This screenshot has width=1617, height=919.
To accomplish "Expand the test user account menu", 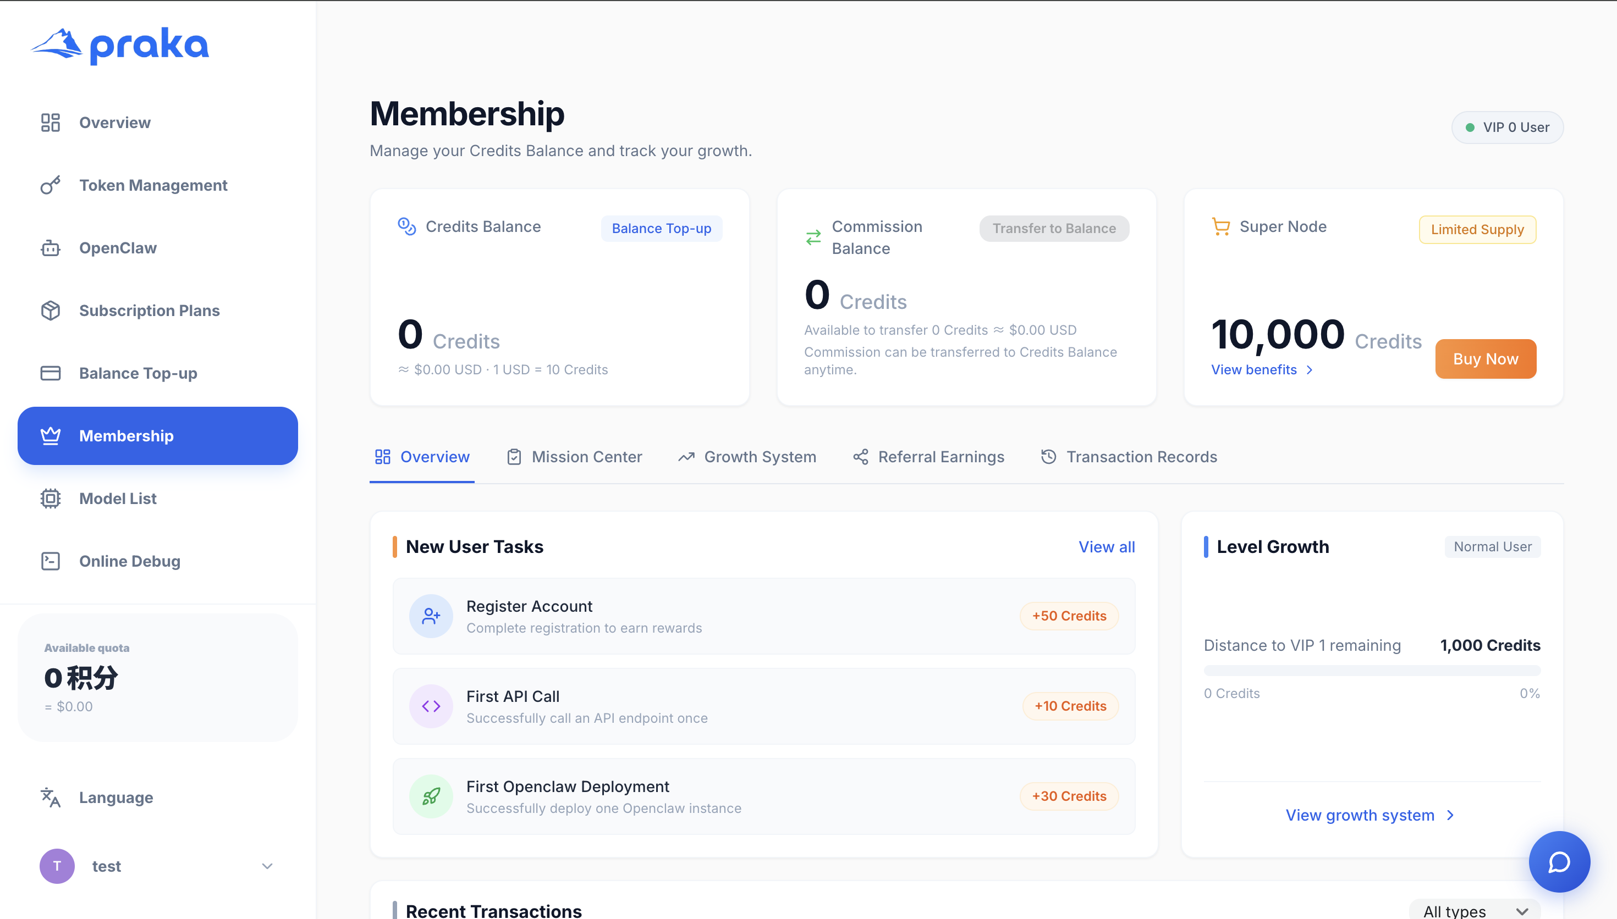I will click(x=158, y=866).
